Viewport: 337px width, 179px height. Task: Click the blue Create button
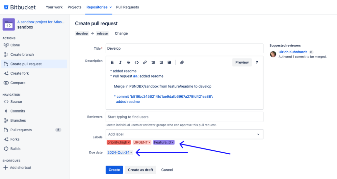114,170
